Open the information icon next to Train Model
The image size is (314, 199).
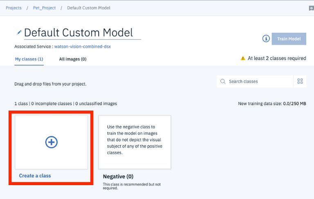click(266, 39)
